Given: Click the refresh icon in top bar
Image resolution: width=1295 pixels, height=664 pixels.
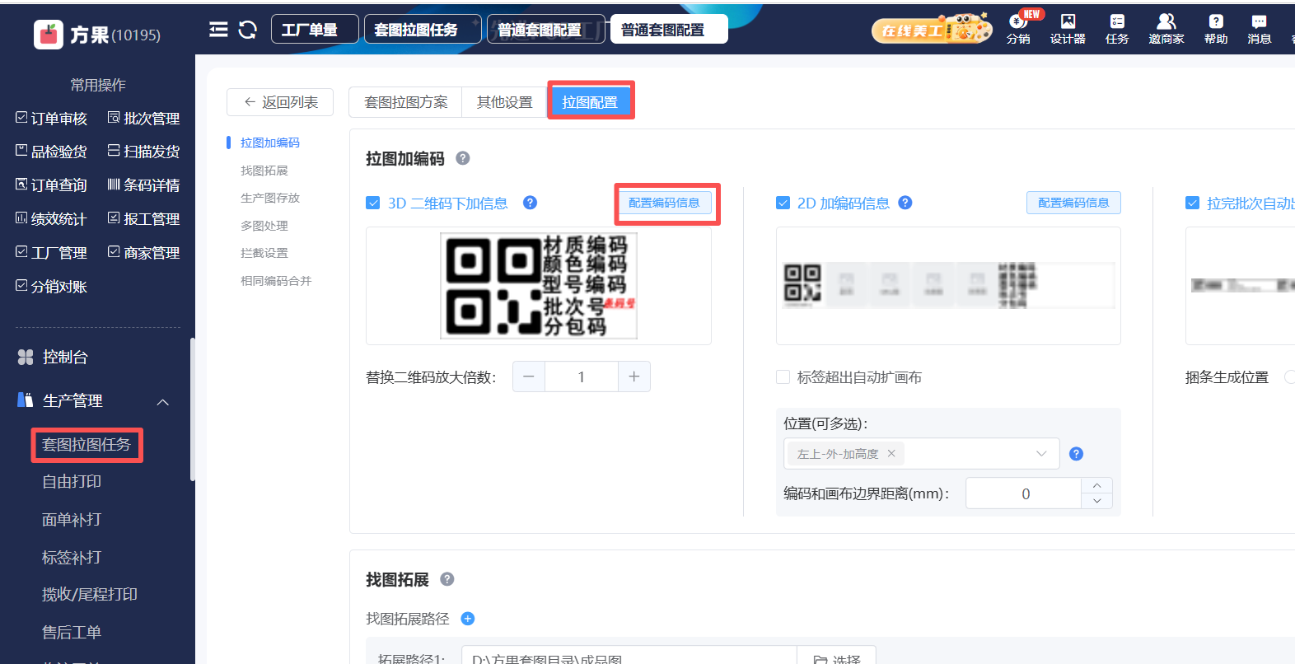Looking at the screenshot, I should (248, 30).
